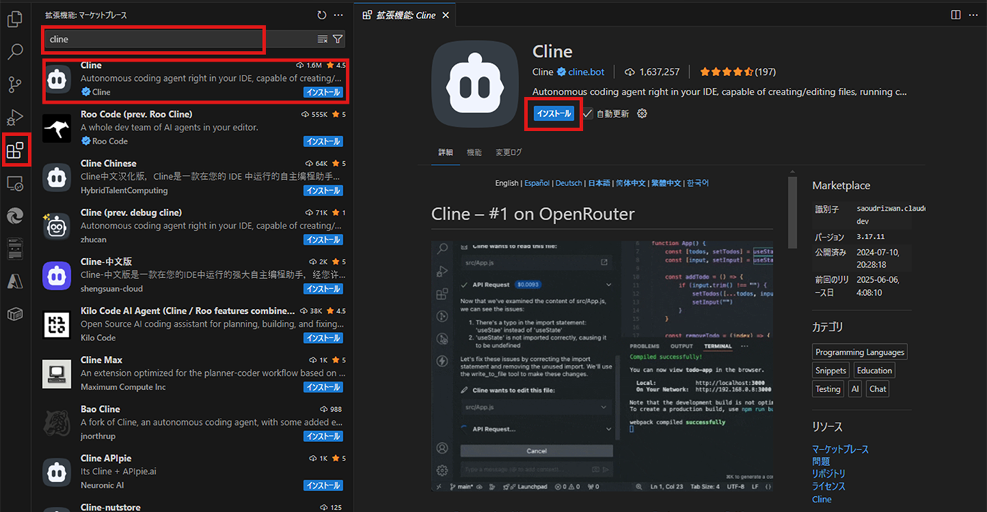Open the marketplace panel more actions menu
This screenshot has width=987, height=512.
[338, 14]
